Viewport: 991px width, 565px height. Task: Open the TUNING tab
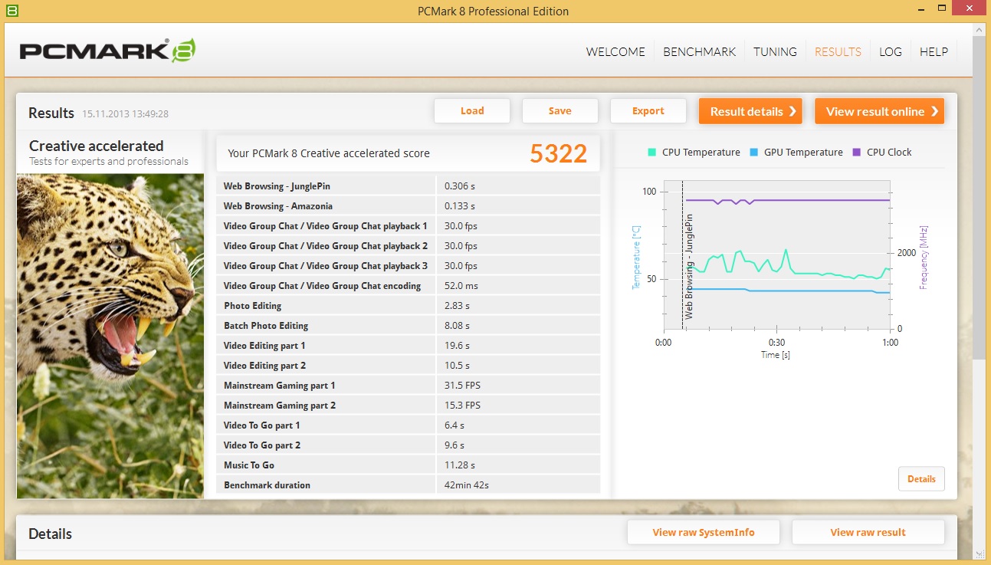775,51
